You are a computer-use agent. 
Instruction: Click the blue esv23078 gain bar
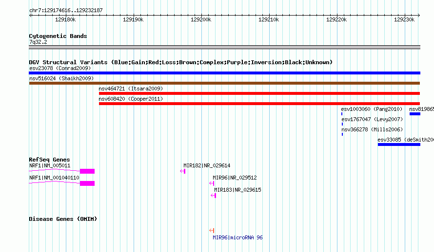click(224, 73)
